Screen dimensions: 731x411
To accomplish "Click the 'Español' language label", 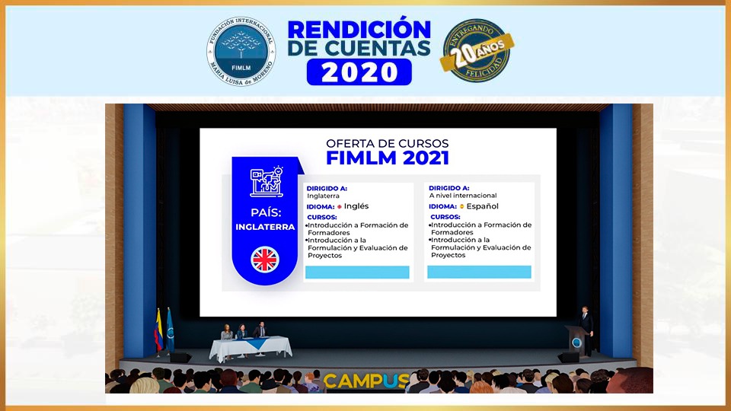I will [x=483, y=206].
